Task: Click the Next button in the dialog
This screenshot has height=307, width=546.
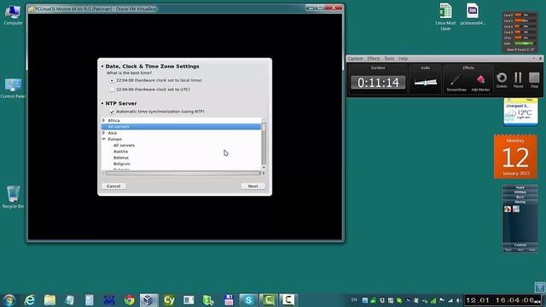Action: (253, 186)
